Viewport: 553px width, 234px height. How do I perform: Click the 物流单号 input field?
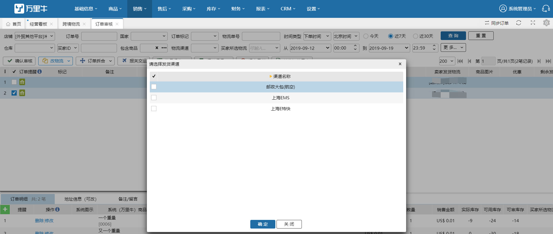[261, 36]
